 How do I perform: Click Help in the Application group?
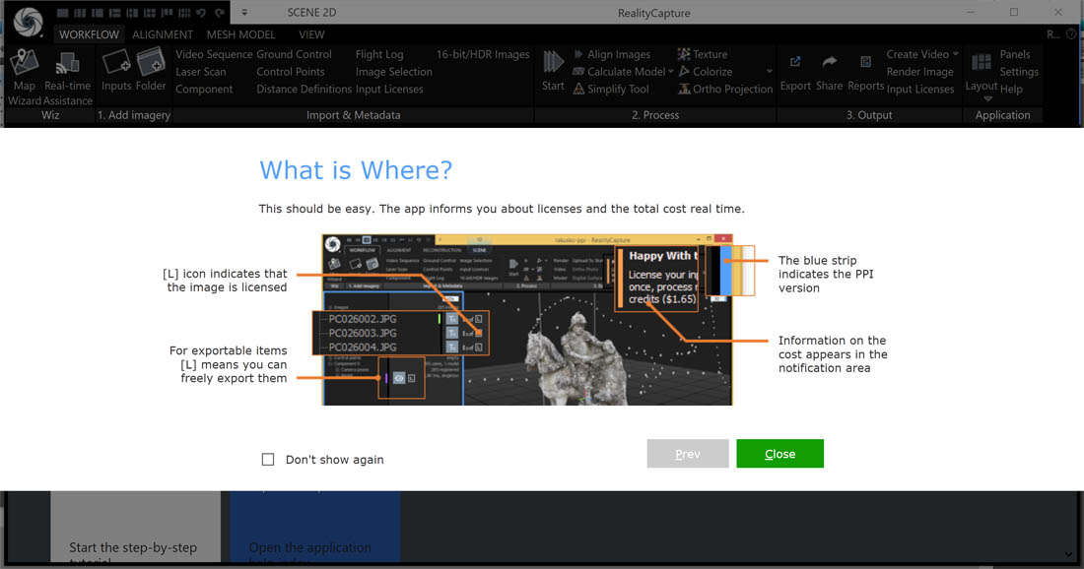[1011, 89]
